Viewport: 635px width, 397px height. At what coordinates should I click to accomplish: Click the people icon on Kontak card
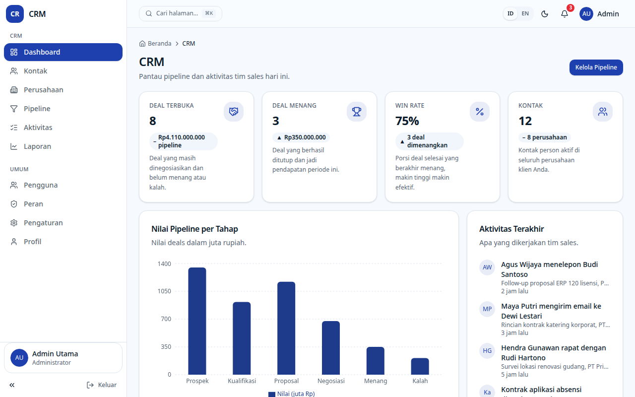603,112
